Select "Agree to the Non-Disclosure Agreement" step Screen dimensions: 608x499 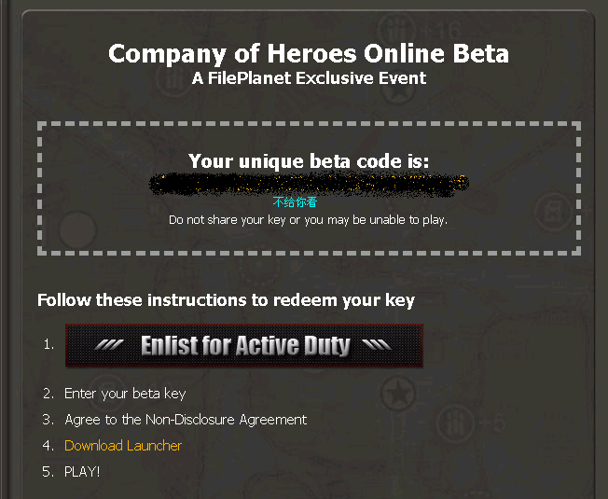[x=186, y=420]
